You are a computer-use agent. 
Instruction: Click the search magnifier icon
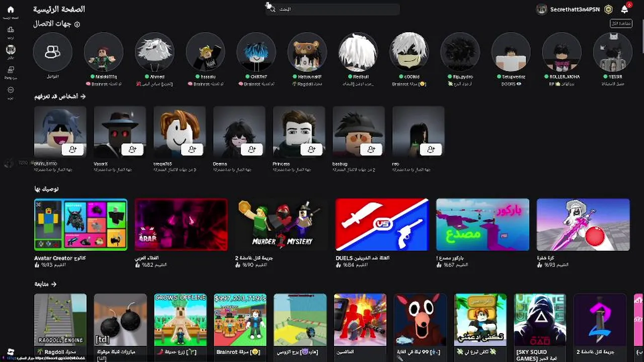click(x=273, y=9)
